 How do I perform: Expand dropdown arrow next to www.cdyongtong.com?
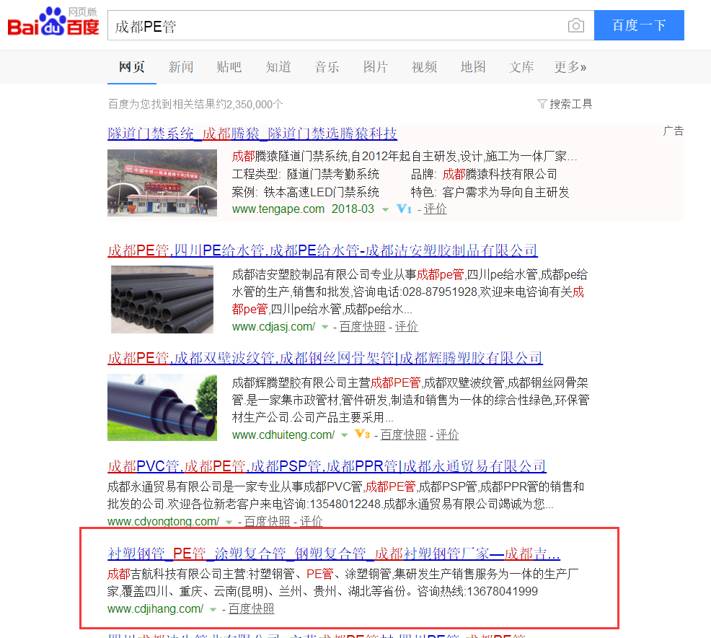coord(229,523)
